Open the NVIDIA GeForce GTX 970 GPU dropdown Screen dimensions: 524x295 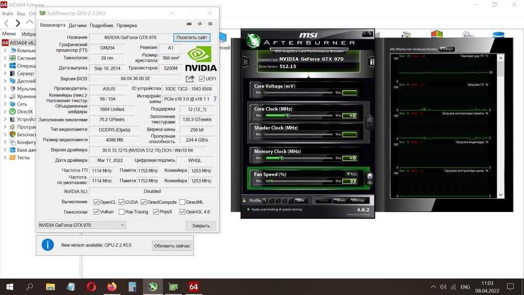[x=81, y=225]
